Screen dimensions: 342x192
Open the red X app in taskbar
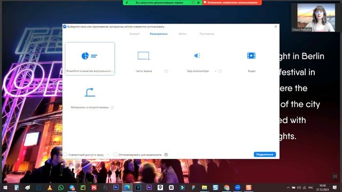pyautogui.click(x=94, y=187)
